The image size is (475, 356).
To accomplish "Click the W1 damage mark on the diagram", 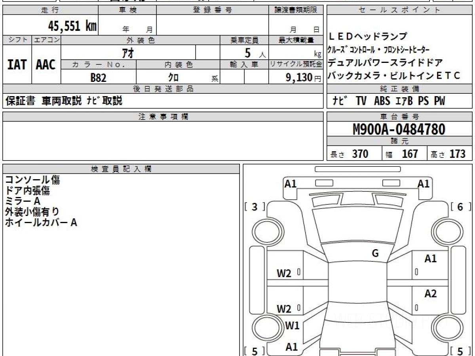I will coord(292,326).
